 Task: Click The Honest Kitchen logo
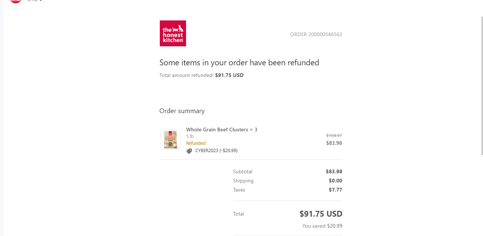tap(173, 33)
